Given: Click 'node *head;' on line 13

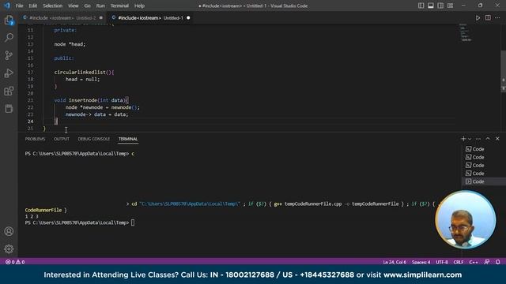Looking at the screenshot, I should pos(70,44).
